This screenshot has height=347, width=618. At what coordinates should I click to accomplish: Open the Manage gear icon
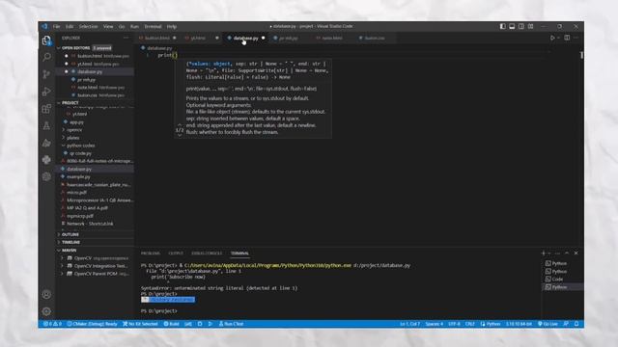pos(46,311)
